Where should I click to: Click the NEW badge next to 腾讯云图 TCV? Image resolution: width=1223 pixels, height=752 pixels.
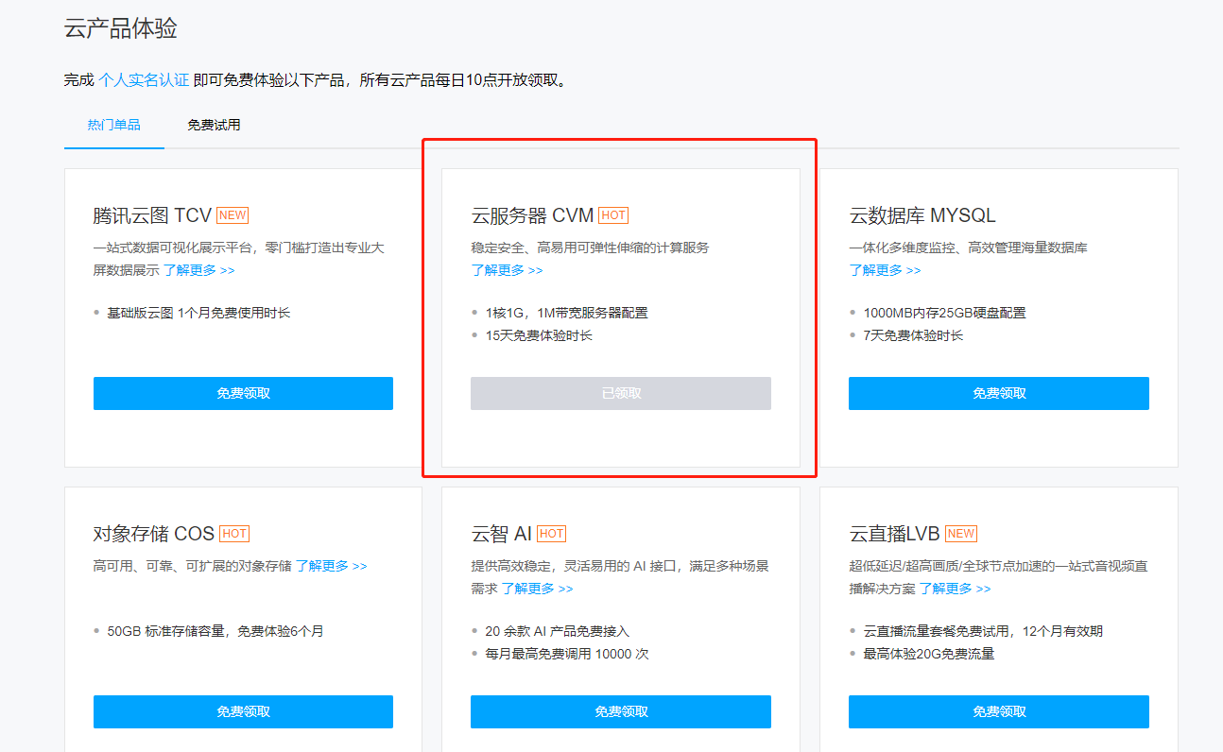click(x=232, y=214)
